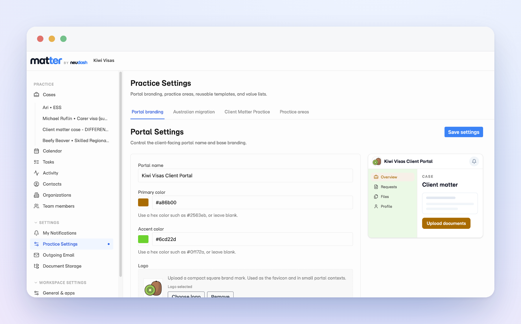Select Files in the portal preview
Screen dimensions: 521x324
click(x=385, y=197)
